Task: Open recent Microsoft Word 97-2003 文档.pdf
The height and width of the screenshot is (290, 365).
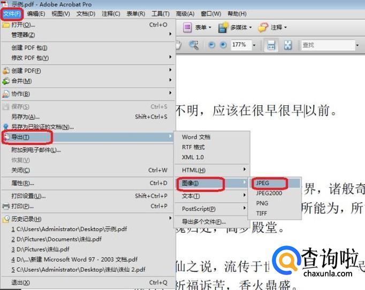Action: pos(74,260)
